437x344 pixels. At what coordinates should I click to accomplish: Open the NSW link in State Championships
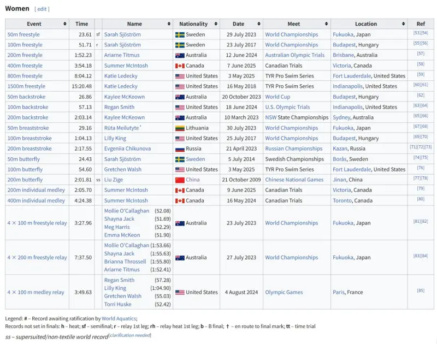tap(270, 117)
